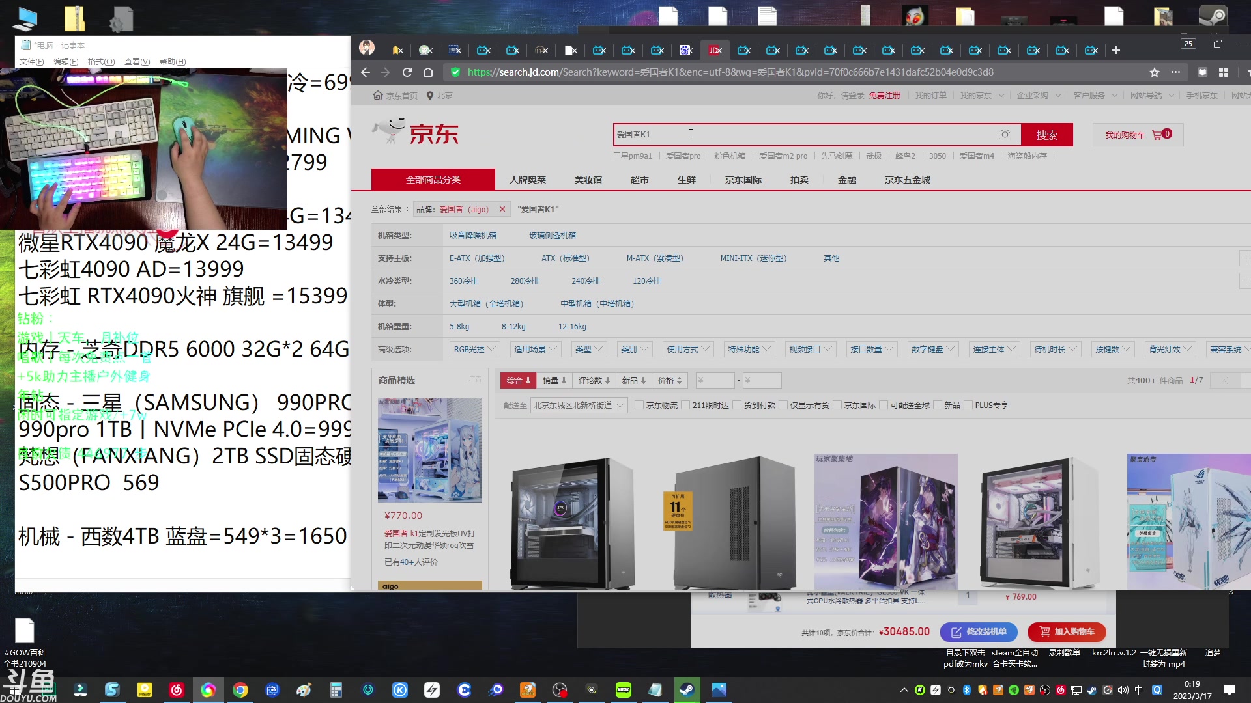Image resolution: width=1251 pixels, height=703 pixels.
Task: Expand the RGB光控 dropdown
Action: click(474, 350)
